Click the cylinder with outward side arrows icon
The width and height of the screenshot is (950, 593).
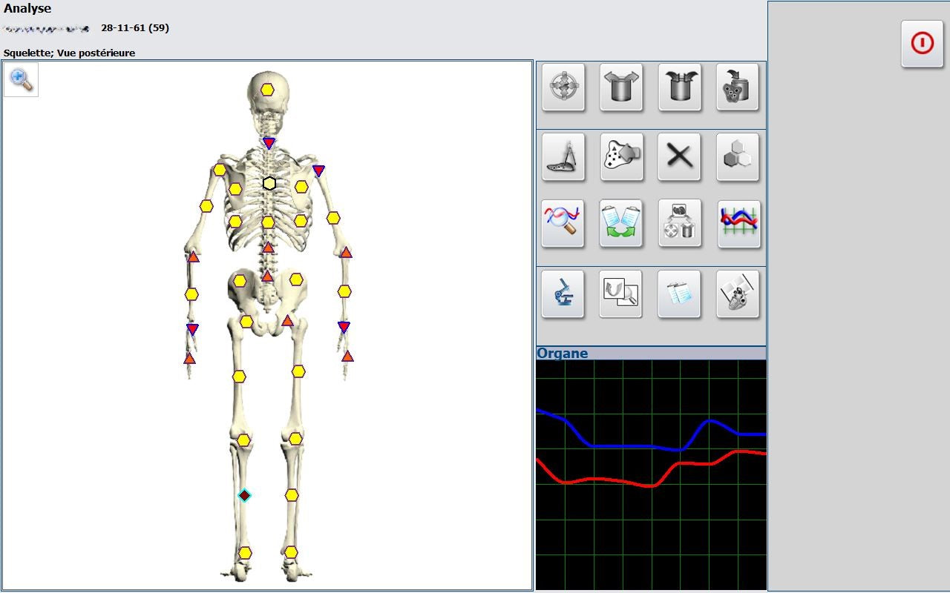(x=621, y=87)
